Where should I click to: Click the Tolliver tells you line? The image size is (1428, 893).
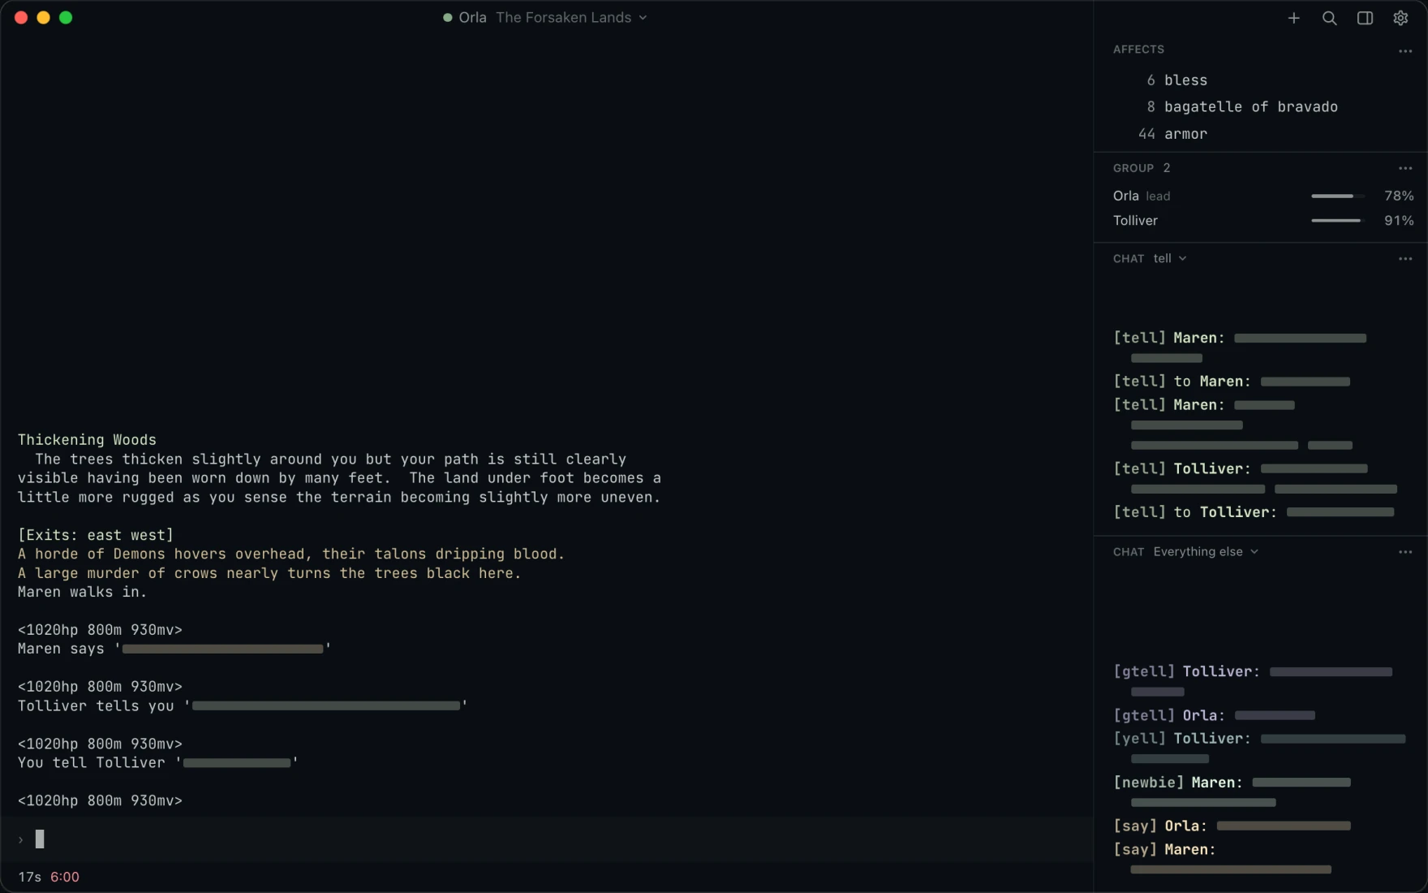pyautogui.click(x=243, y=705)
